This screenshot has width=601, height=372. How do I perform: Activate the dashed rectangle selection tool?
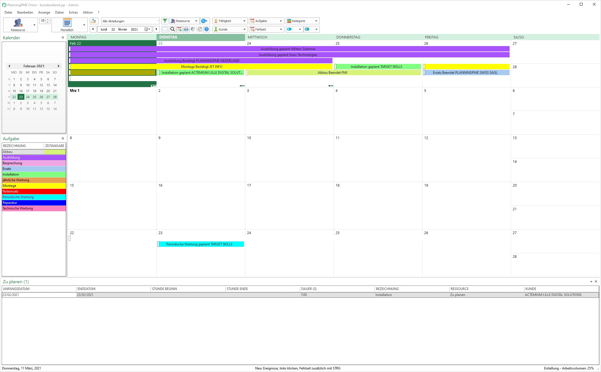click(165, 29)
